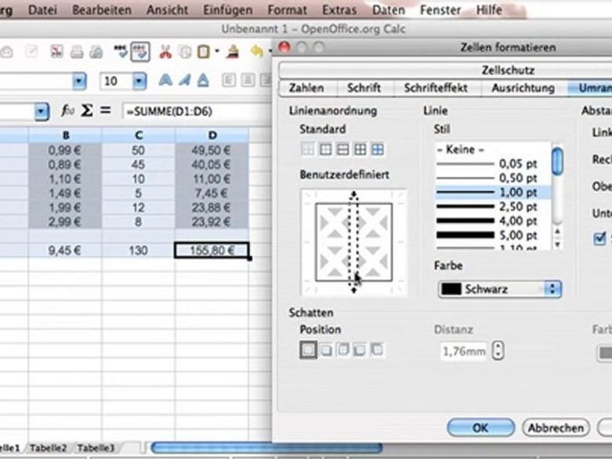
Task: Select the bottom-left shadow position
Action: [360, 350]
